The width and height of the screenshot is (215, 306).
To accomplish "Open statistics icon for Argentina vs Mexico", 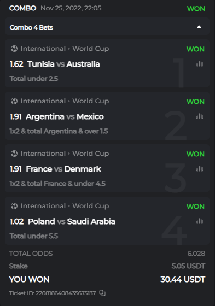I will tap(200, 116).
